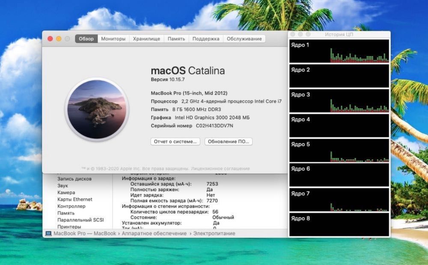428x265 pixels.
Task: Click the Обновление ПО… button
Action: pos(229,141)
